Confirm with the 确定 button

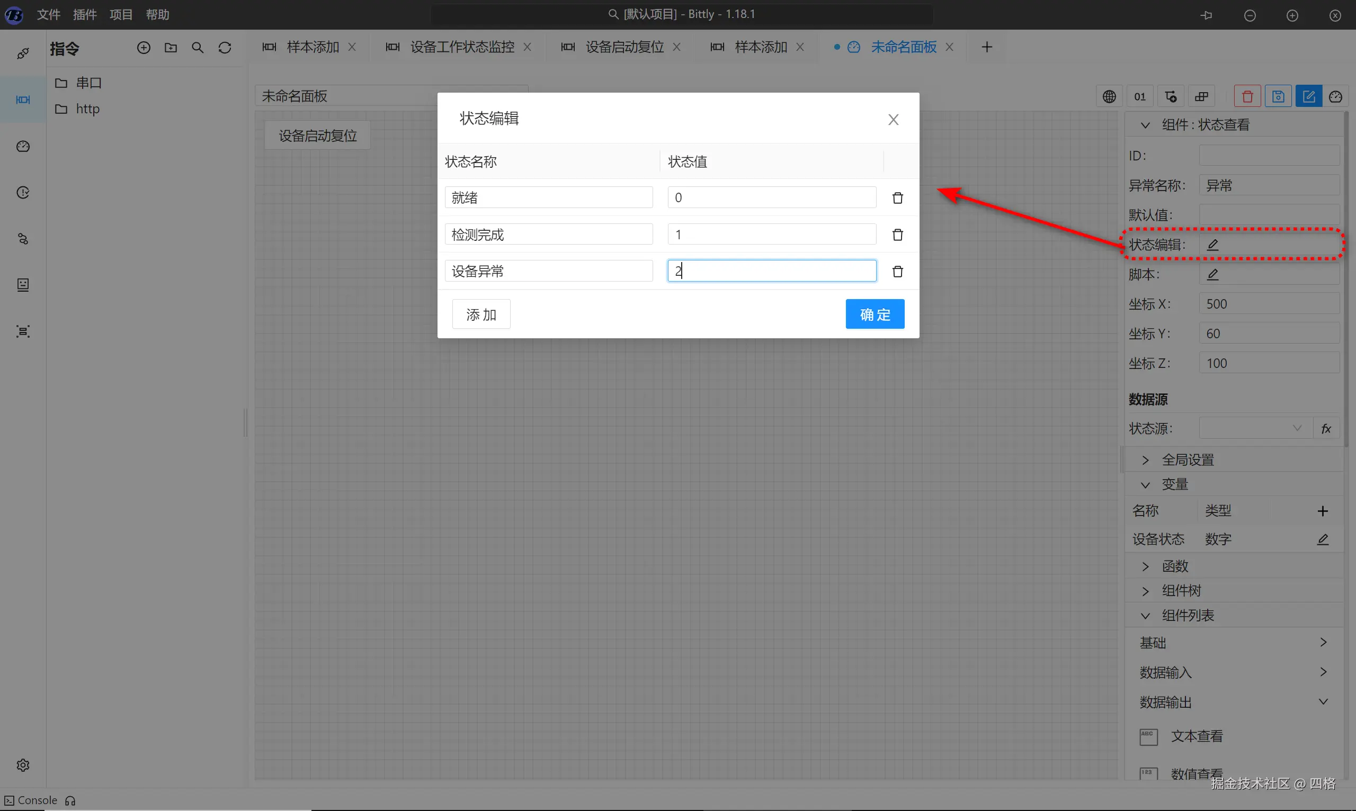point(875,315)
